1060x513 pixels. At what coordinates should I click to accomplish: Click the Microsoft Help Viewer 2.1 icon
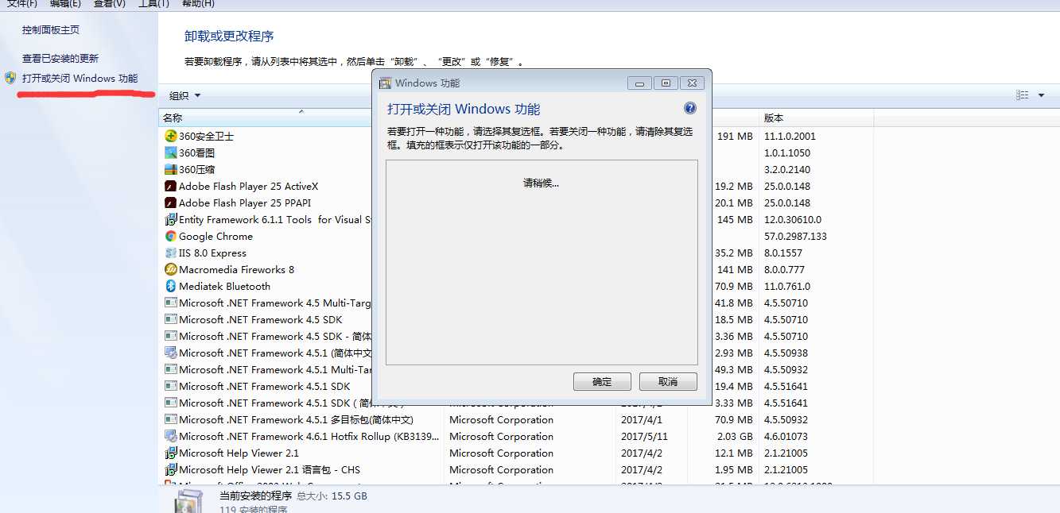pyautogui.click(x=170, y=453)
